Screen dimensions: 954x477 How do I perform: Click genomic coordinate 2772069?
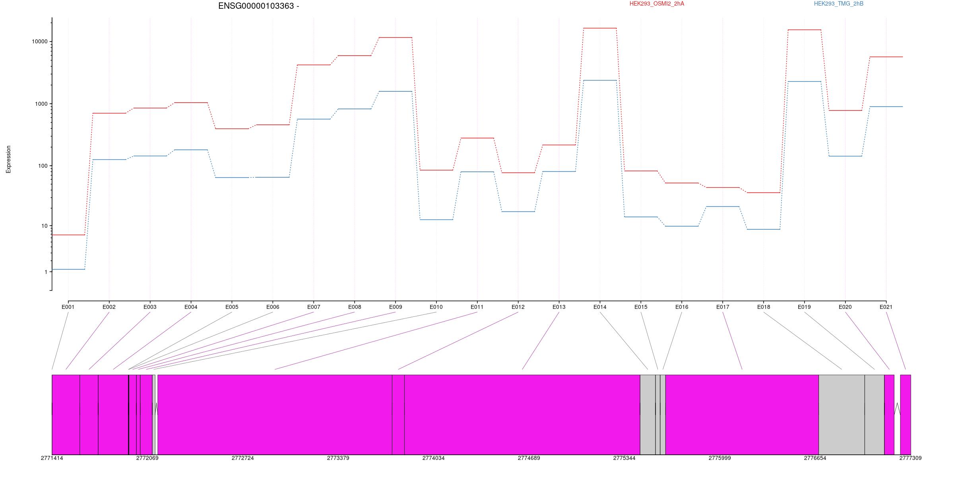[x=147, y=458]
